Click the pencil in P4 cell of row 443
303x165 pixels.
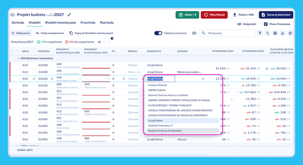(123, 79)
